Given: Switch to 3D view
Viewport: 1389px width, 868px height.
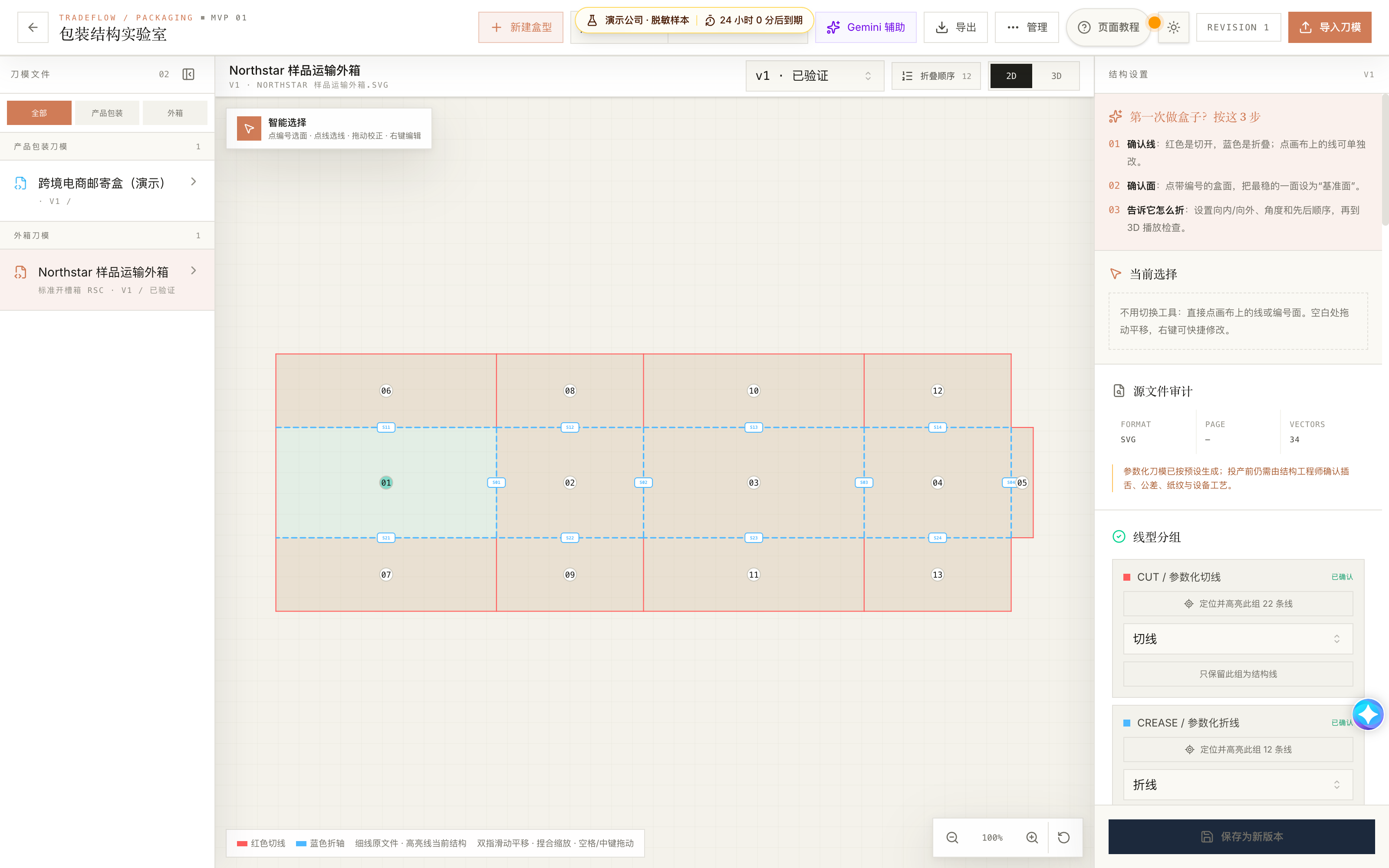Looking at the screenshot, I should pos(1056,76).
